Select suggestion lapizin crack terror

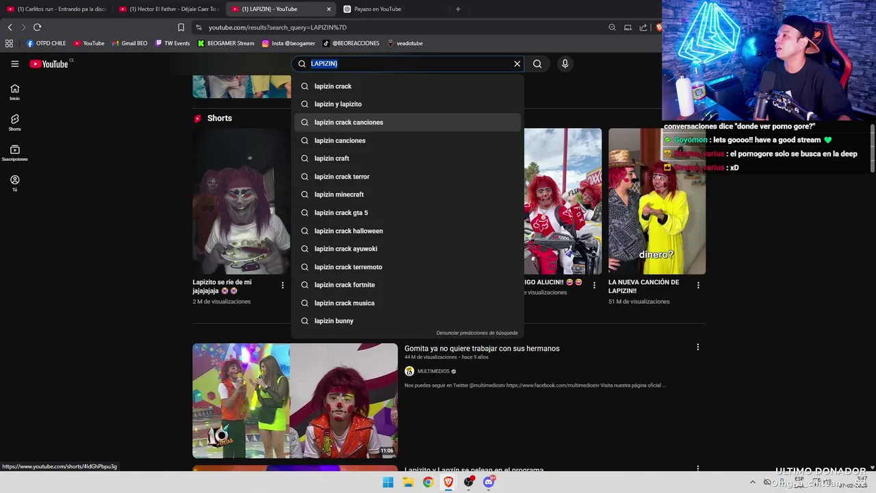tap(407, 177)
